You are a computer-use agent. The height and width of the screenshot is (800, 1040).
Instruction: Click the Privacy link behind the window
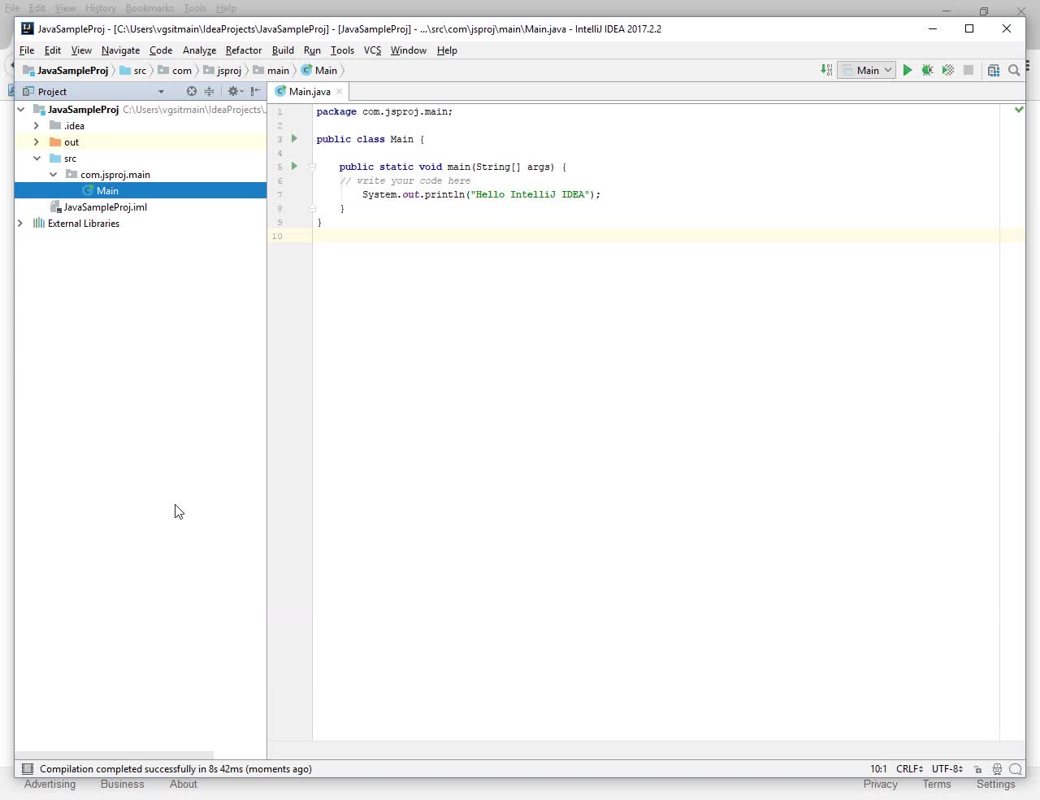tap(880, 785)
